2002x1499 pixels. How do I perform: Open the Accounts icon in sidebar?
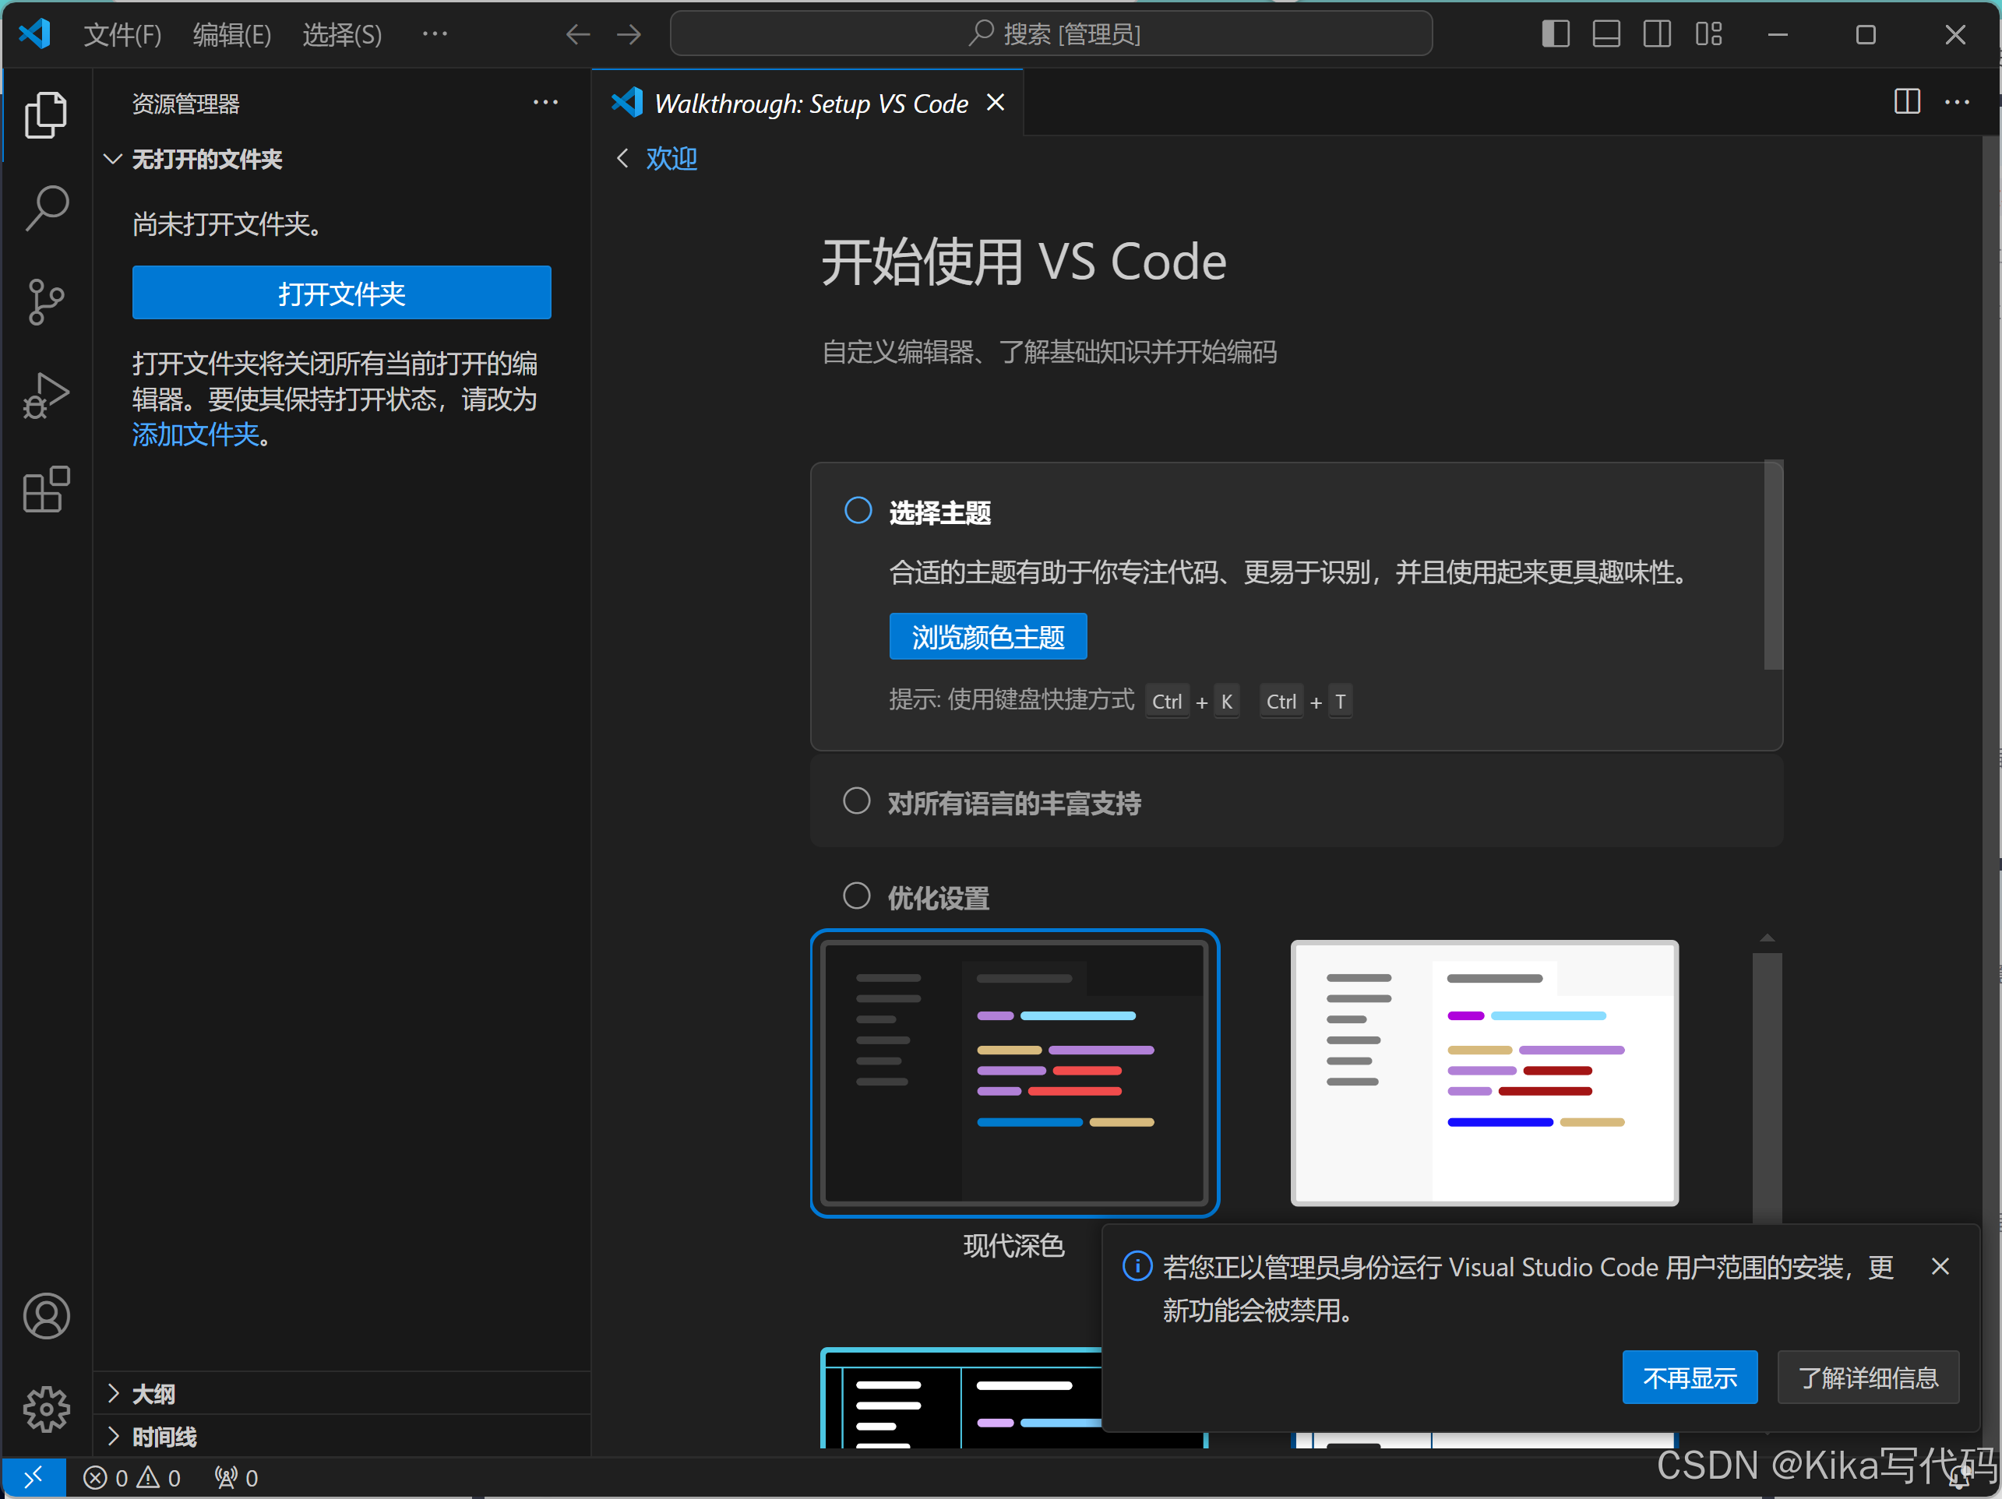coord(46,1317)
